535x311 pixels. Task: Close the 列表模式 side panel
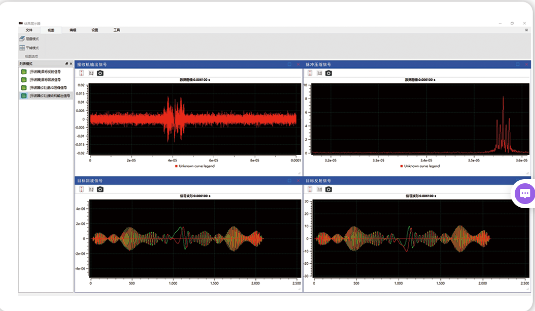coord(71,64)
